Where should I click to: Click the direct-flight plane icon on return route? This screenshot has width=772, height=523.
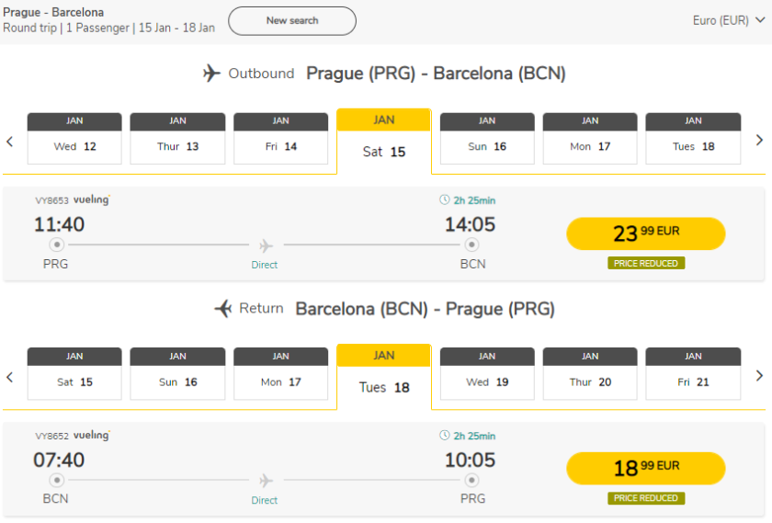[266, 481]
